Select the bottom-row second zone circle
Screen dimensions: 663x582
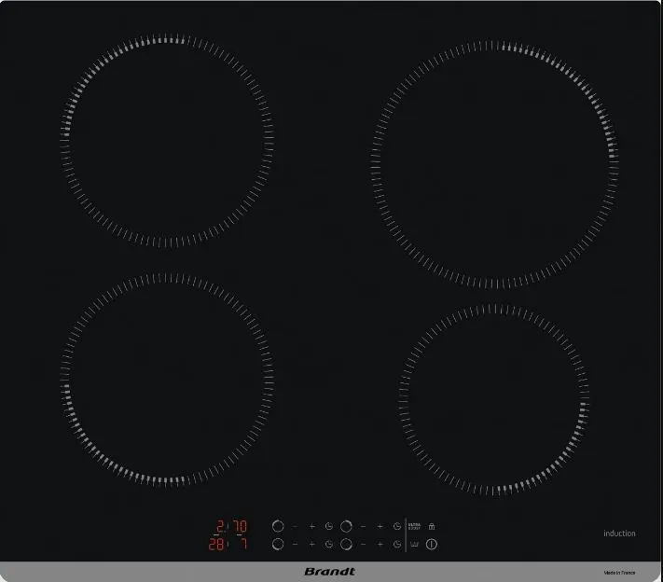pyautogui.click(x=346, y=544)
